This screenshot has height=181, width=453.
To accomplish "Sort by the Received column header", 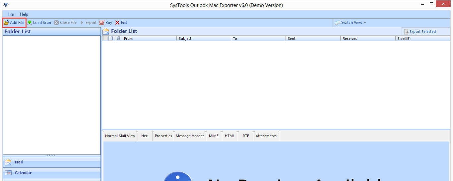I will click(368, 39).
